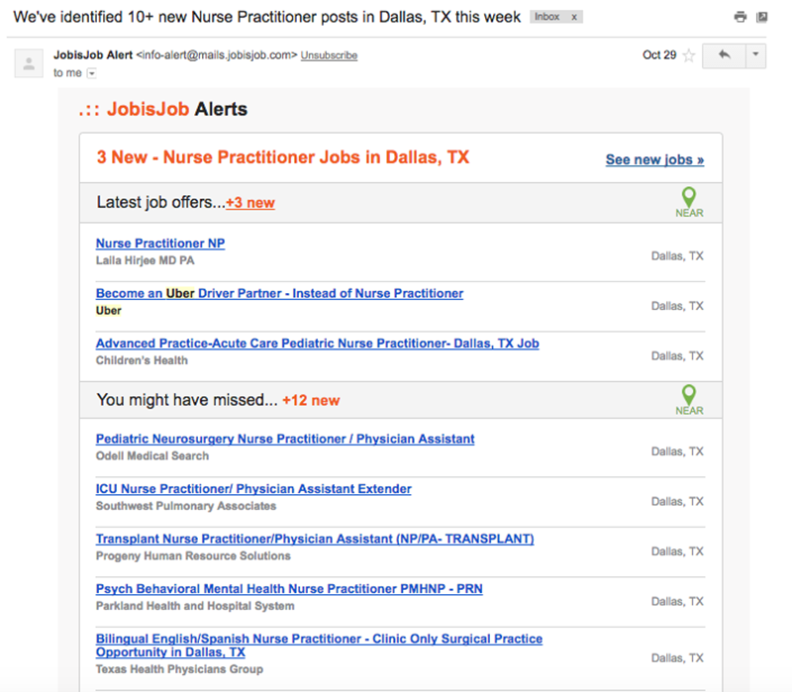Click highlighted 'Uber' company name
Viewport: 792px width, 692px height.
tap(109, 311)
